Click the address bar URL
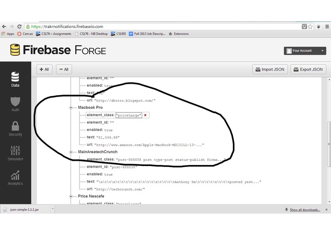The image size is (331, 235). [x=67, y=27]
